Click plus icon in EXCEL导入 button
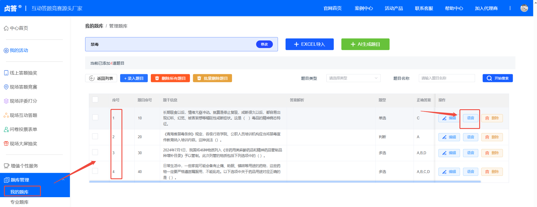This screenshot has height=207, width=537. pyautogui.click(x=296, y=44)
